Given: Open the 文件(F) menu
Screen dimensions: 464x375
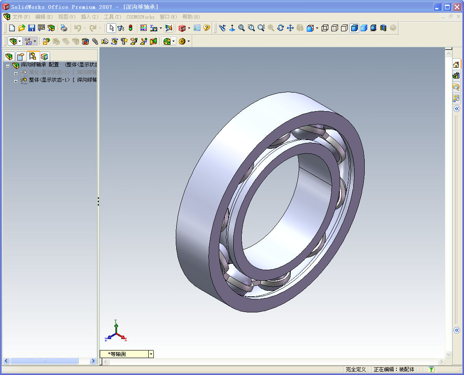Looking at the screenshot, I should [x=21, y=17].
